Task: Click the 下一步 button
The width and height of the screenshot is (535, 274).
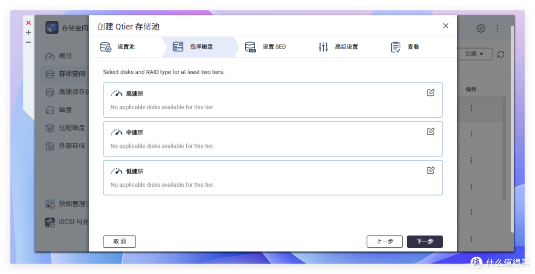Action: coord(425,242)
